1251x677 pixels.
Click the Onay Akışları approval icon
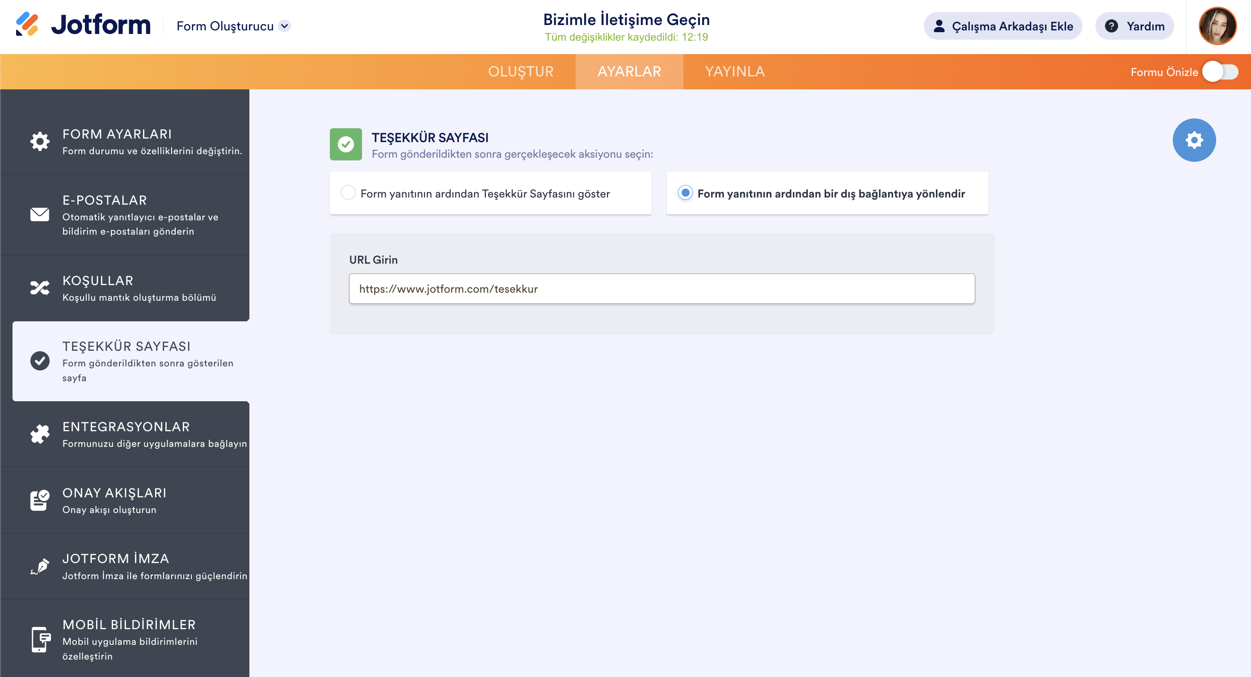[x=40, y=500]
